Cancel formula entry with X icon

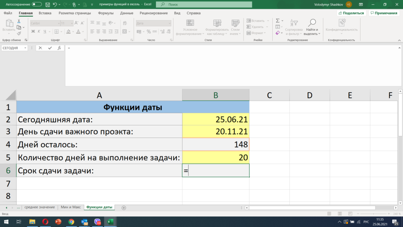pos(41,48)
